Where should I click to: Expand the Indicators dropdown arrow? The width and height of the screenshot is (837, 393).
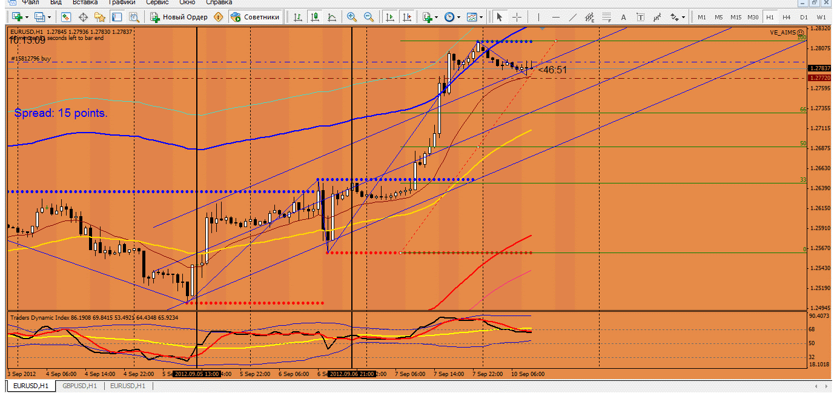(x=437, y=17)
